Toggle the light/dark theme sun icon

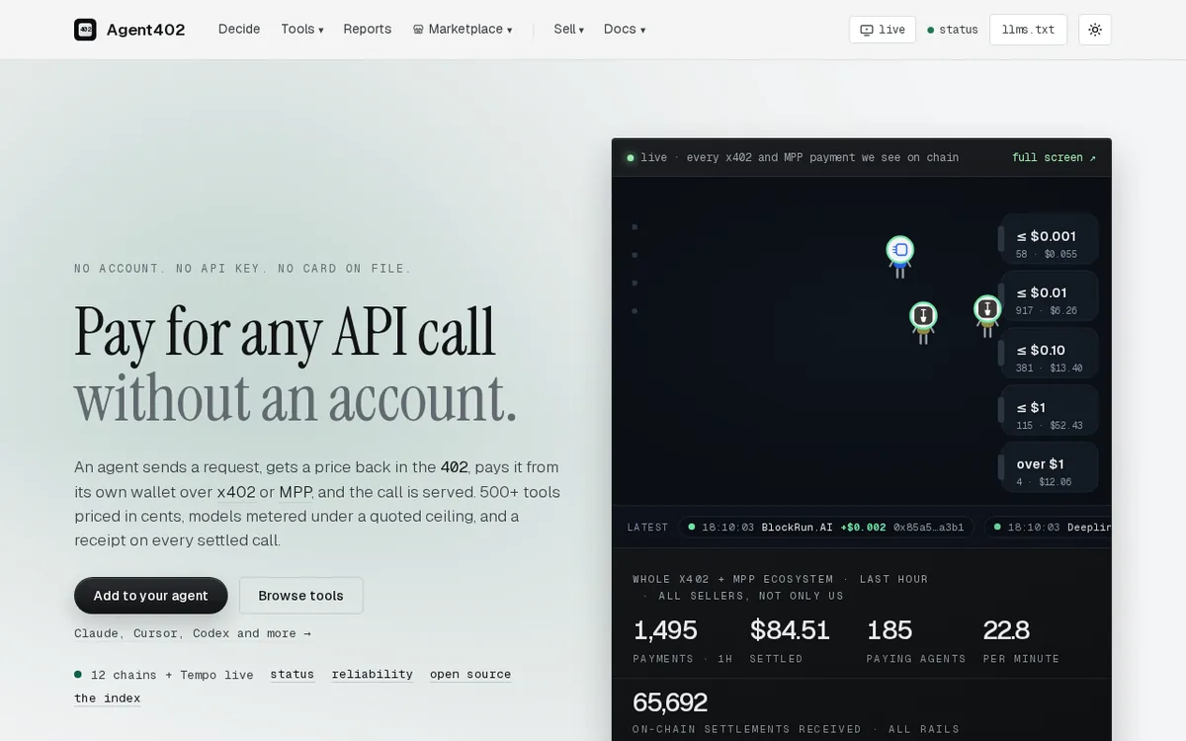point(1095,30)
